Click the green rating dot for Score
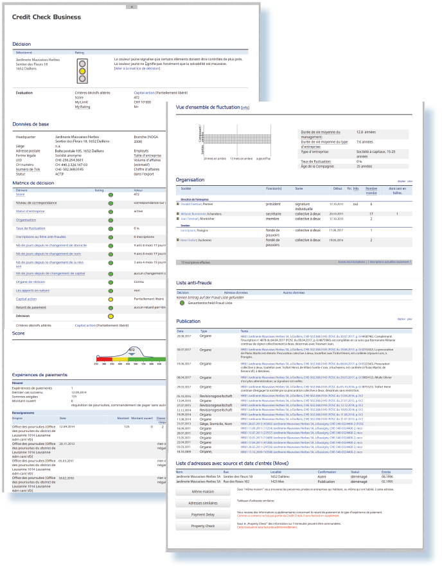Image resolution: width=442 pixels, height=569 pixels. [x=110, y=195]
